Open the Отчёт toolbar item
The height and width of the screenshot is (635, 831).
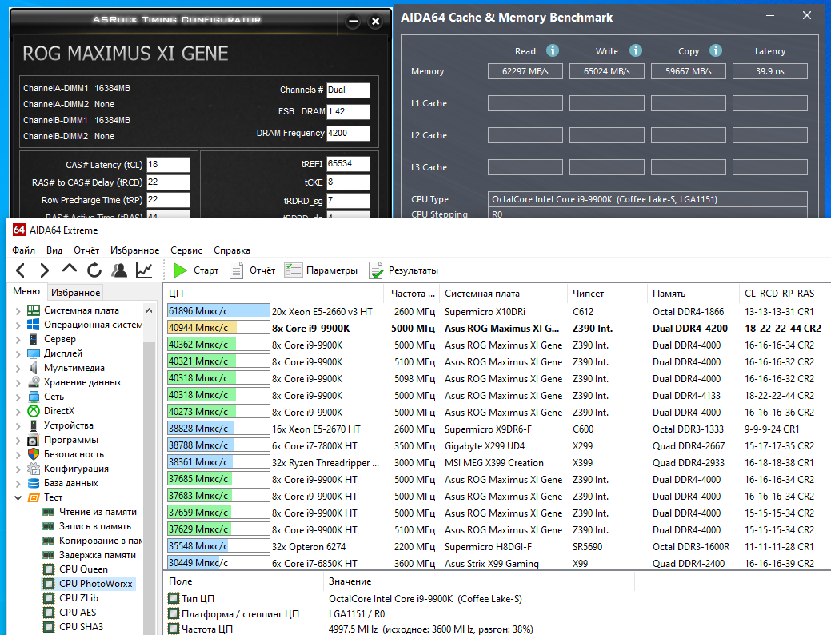pos(252,270)
